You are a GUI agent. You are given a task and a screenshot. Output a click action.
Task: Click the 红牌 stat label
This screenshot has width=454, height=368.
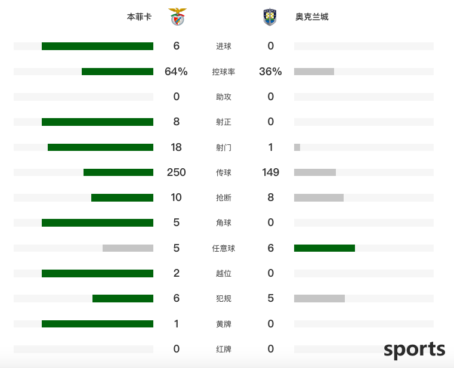[224, 349]
